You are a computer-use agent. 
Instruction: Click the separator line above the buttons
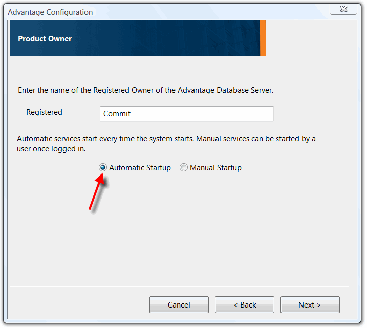pos(179,286)
